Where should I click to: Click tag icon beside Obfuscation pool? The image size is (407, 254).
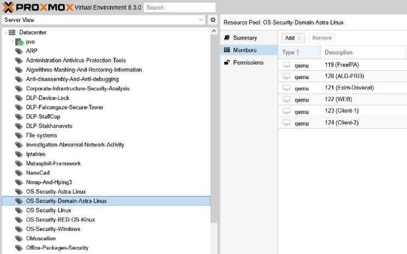coord(19,239)
